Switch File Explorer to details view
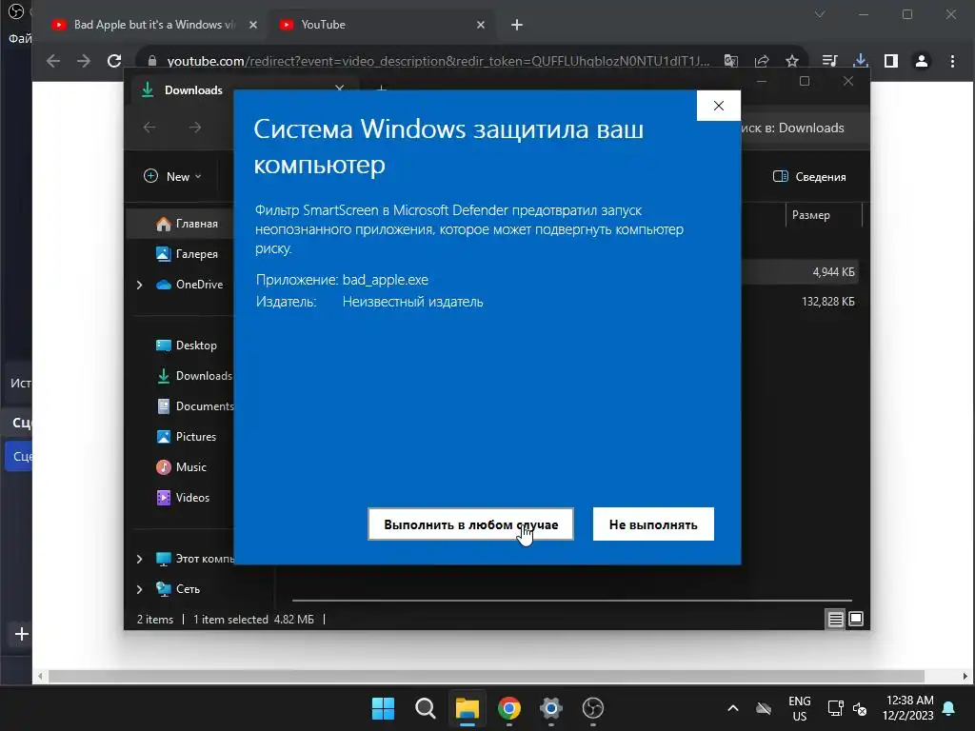Image resolution: width=975 pixels, height=731 pixels. point(835,619)
